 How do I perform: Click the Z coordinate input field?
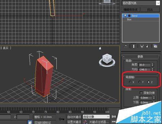[x=23, y=117]
